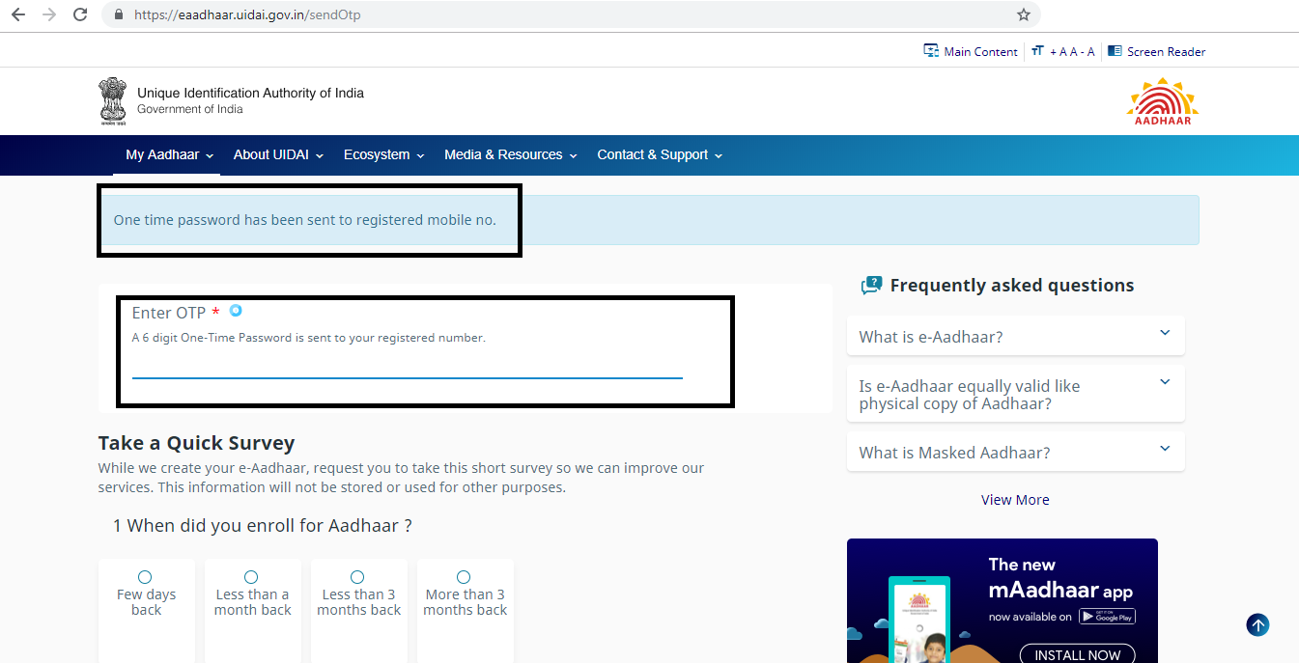This screenshot has width=1299, height=663.
Task: Reload the page using the refresh icon
Action: (x=80, y=14)
